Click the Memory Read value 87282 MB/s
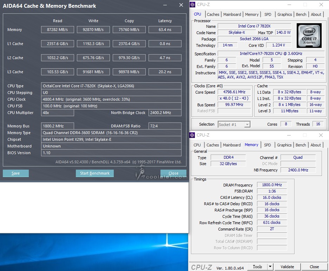 coord(58,30)
